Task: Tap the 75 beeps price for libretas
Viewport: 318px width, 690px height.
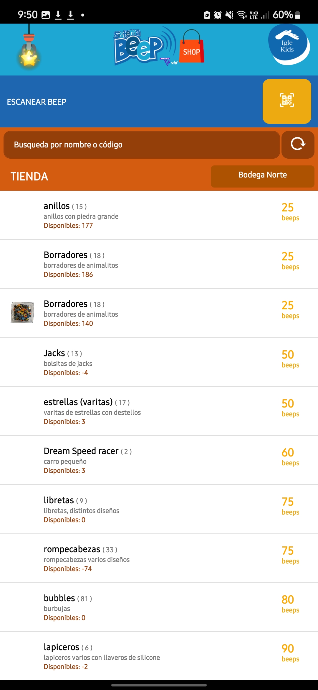Action: 290,506
